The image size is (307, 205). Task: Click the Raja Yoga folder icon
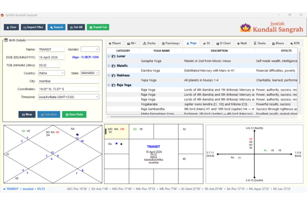pyautogui.click(x=113, y=85)
